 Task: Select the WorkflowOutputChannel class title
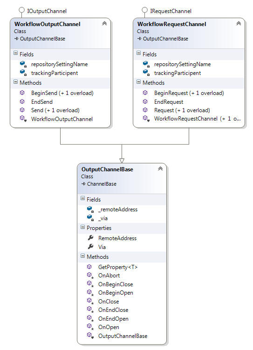pos(48,24)
